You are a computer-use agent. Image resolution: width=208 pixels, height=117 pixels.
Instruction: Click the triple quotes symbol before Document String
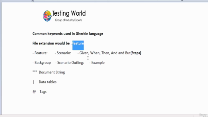[x=35, y=71]
